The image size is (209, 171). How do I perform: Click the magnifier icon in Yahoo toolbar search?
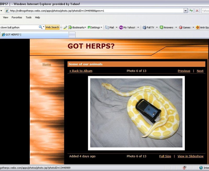pyautogui.click(x=40, y=27)
